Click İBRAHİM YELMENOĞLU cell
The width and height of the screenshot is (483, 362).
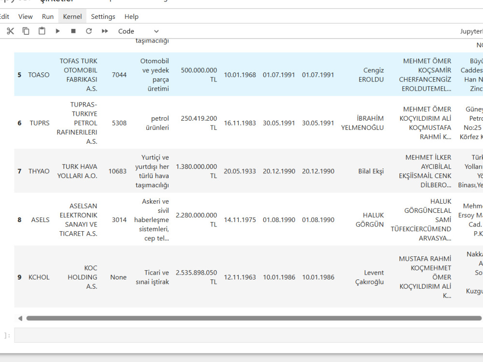pyautogui.click(x=362, y=123)
